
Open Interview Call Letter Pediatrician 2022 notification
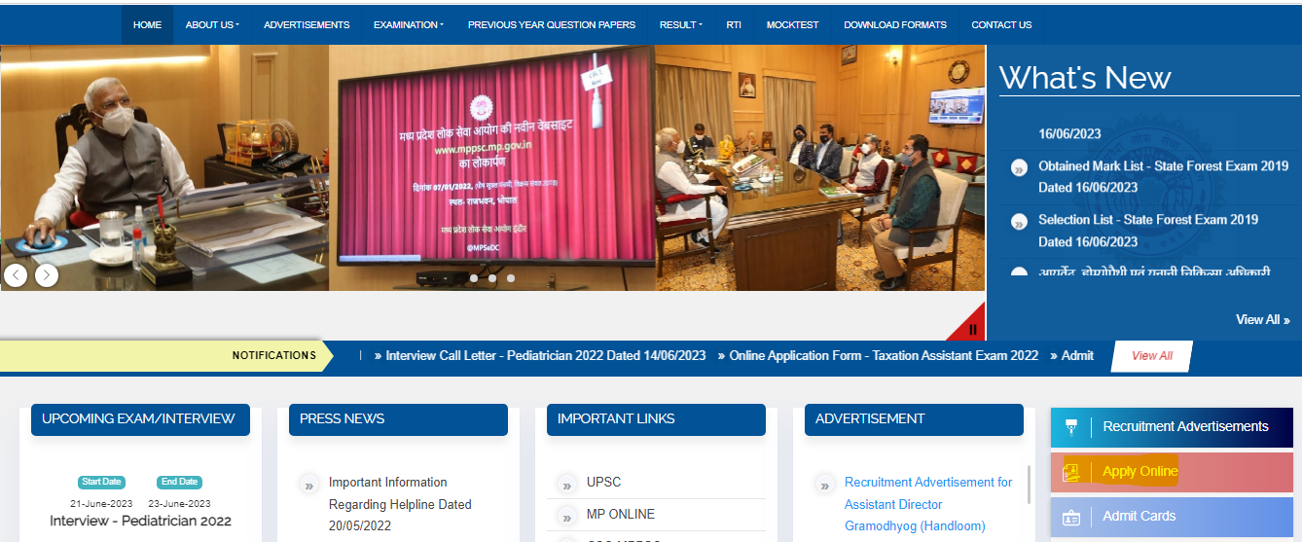546,355
